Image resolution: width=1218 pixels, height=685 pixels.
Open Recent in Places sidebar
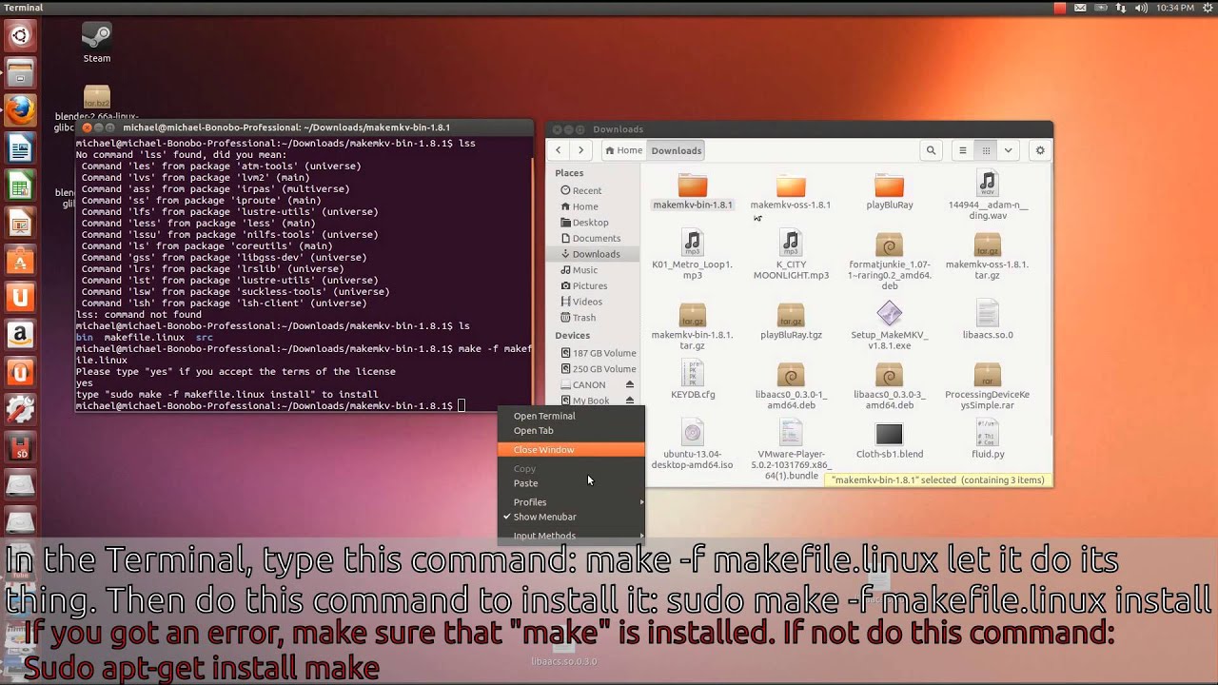(x=587, y=190)
